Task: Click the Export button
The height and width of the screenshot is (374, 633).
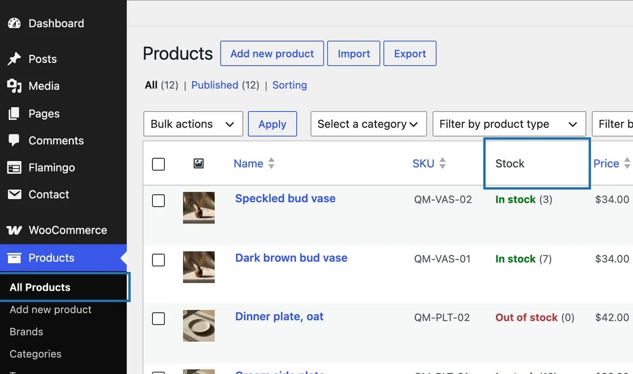Action: (x=410, y=53)
